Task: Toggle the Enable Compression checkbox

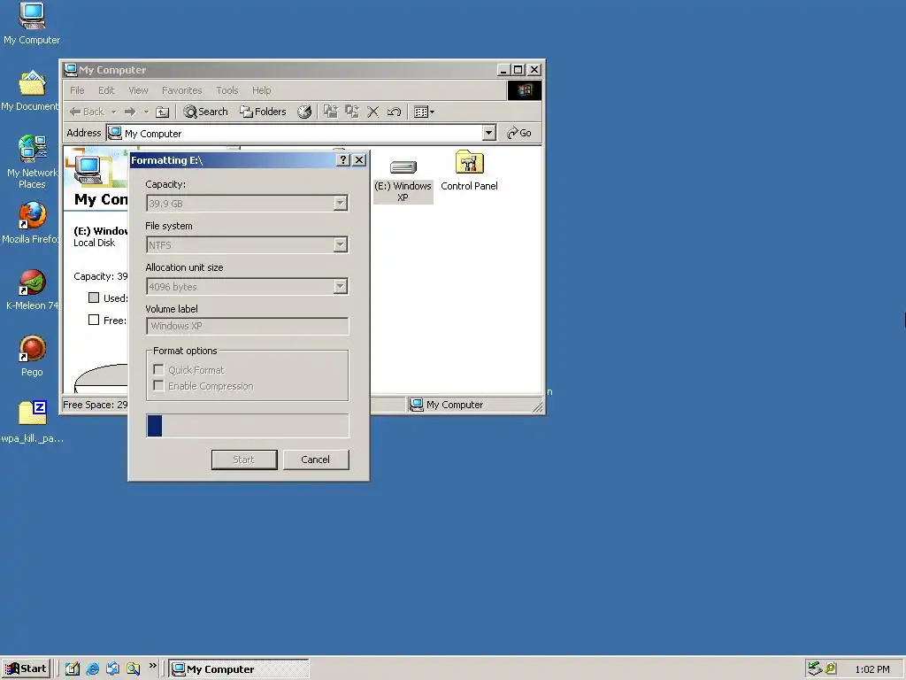Action: [x=158, y=386]
